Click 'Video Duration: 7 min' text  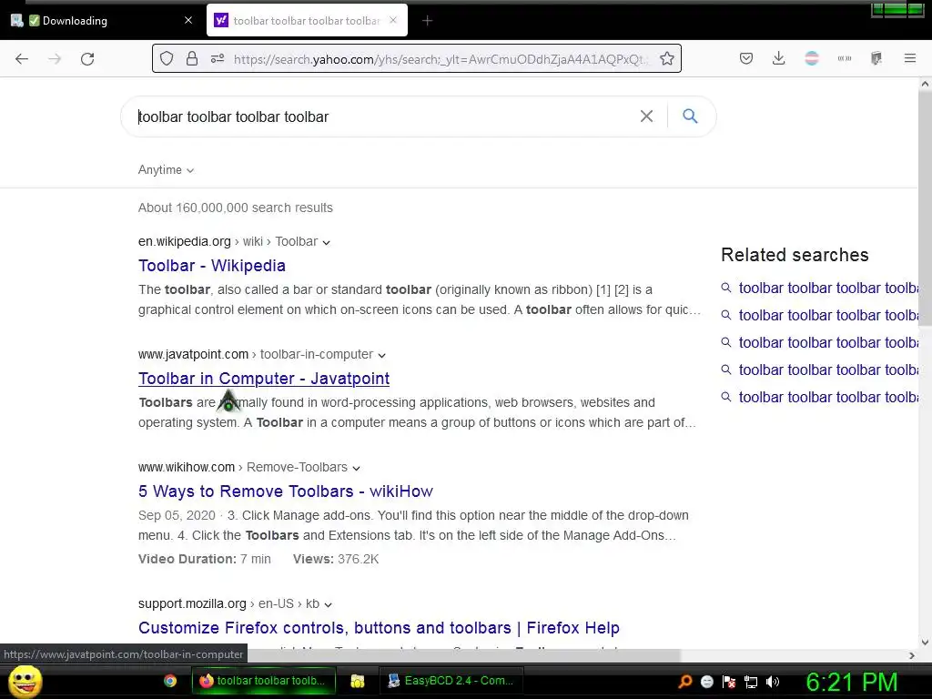pos(205,560)
